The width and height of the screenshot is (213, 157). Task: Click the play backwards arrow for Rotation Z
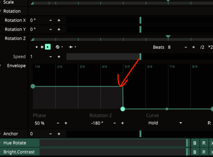tap(36, 47)
